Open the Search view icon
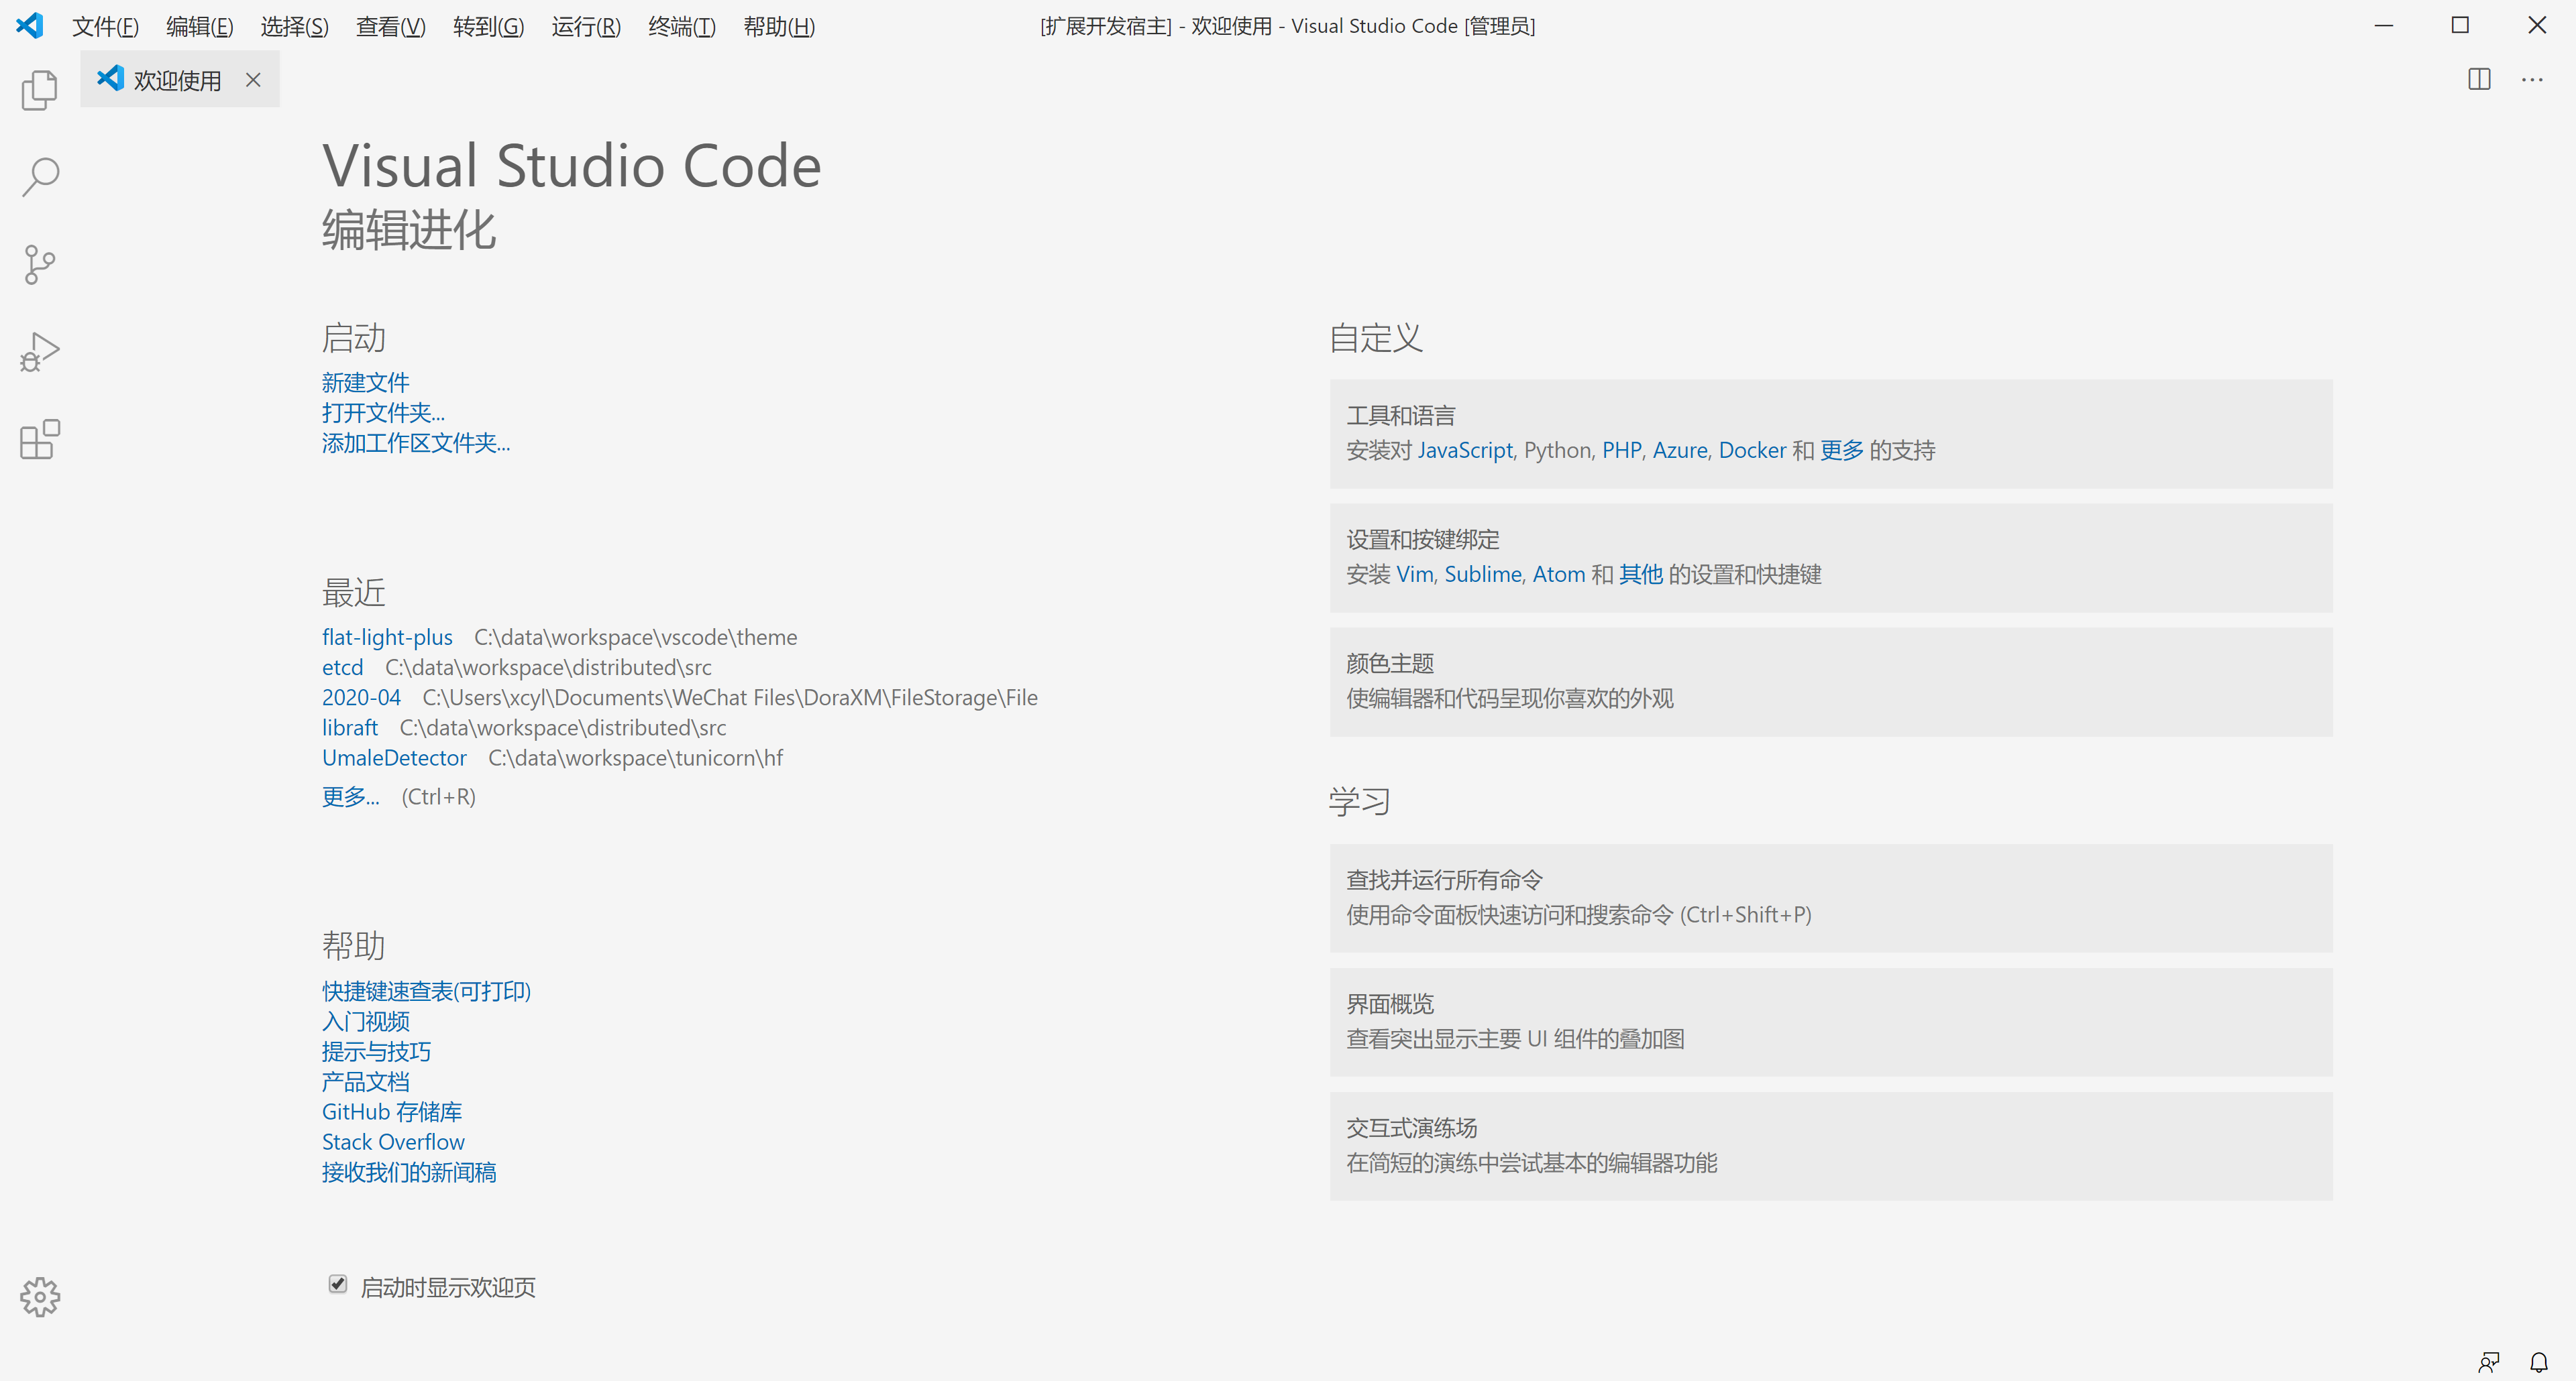2576x1381 pixels. coord(40,177)
